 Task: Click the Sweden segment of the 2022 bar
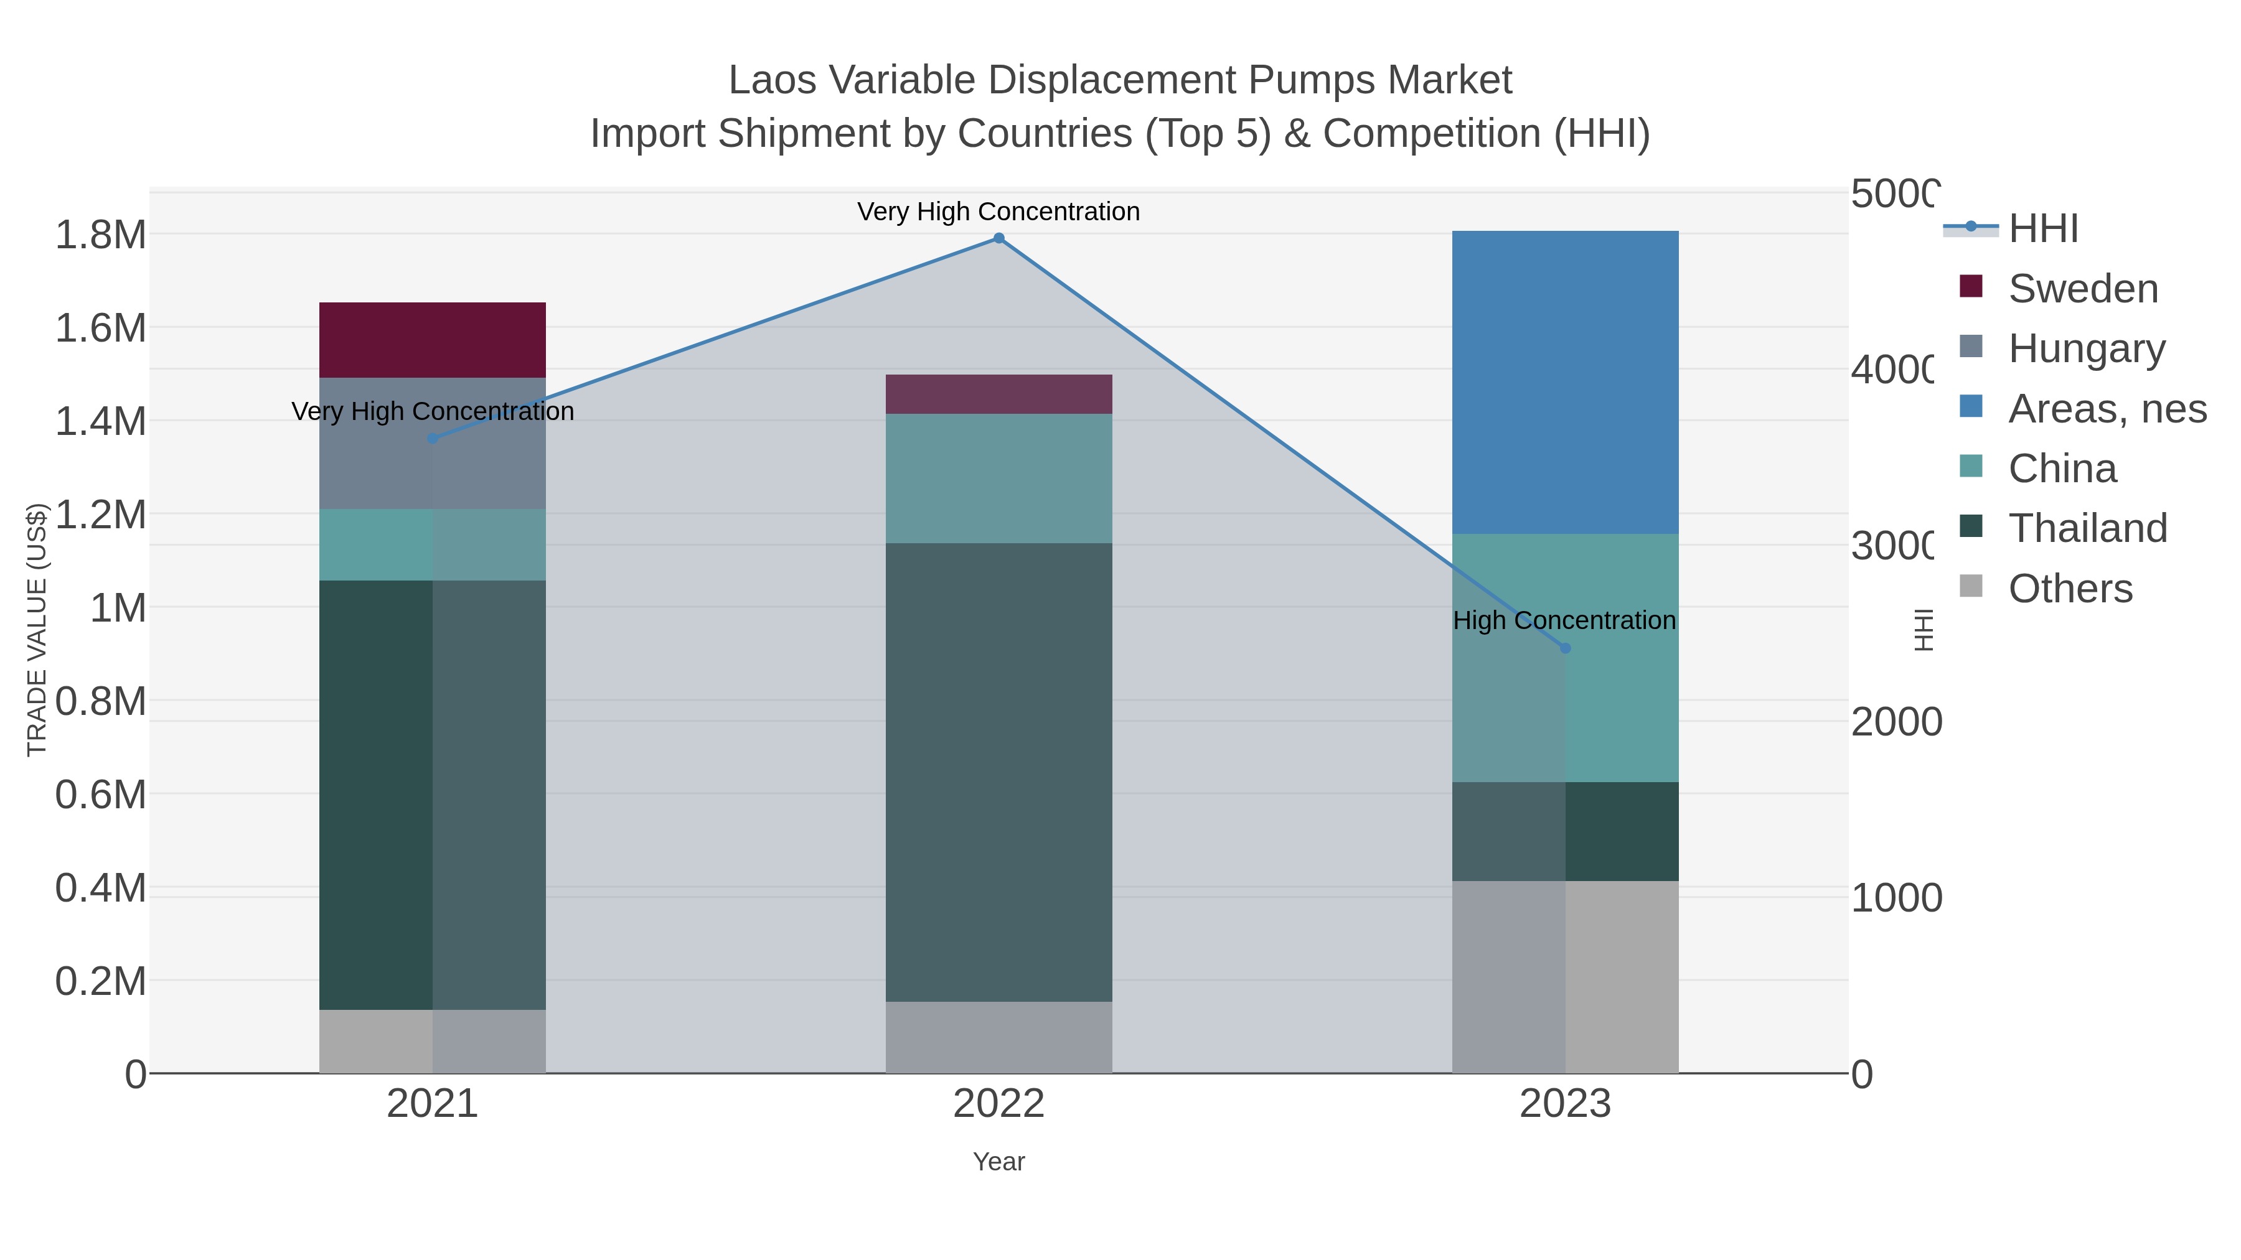998,394
